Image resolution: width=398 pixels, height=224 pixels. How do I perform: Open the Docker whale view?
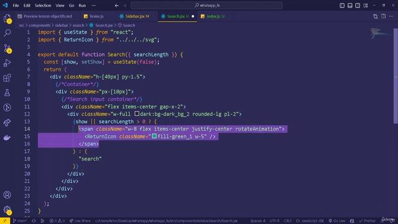click(x=7, y=138)
